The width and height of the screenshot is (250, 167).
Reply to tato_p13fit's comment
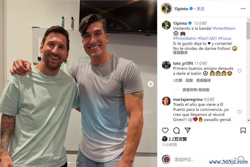189,80
